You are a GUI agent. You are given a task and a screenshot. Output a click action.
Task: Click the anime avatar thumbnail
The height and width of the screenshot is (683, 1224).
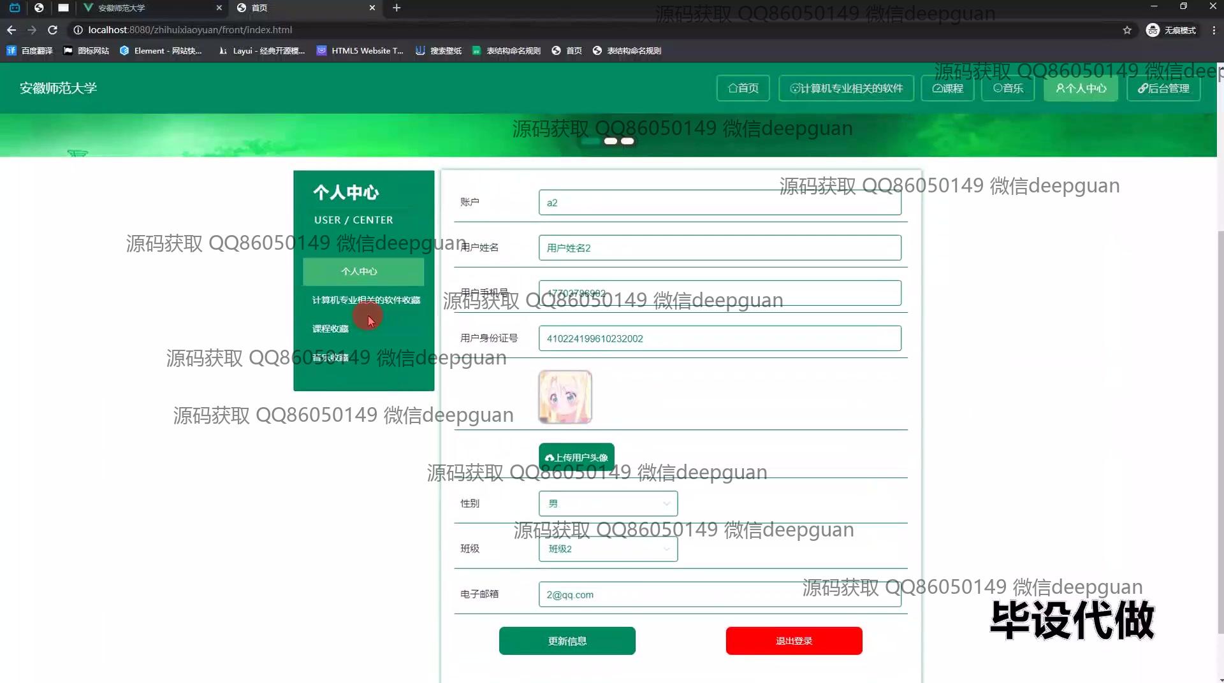pyautogui.click(x=564, y=396)
